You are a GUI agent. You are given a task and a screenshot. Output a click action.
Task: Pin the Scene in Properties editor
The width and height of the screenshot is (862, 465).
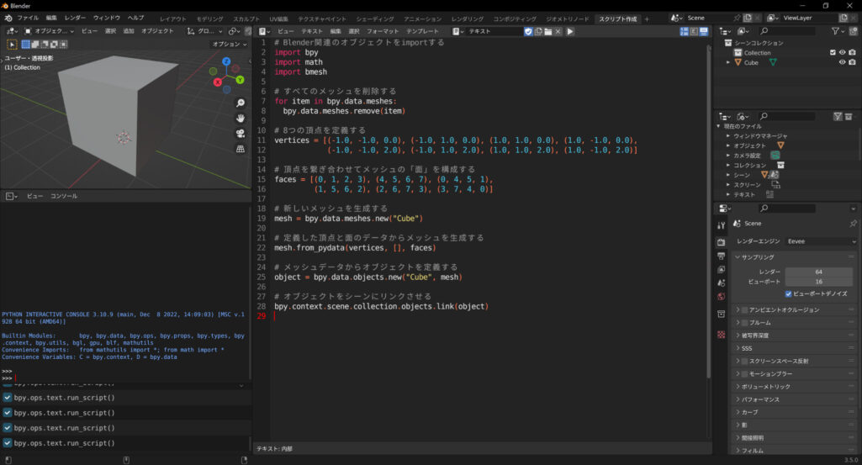pos(853,224)
